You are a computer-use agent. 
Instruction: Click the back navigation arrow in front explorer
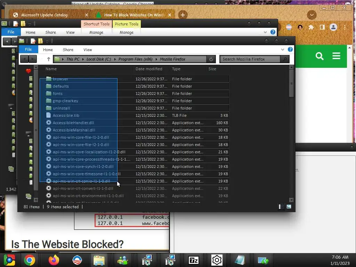point(24,59)
